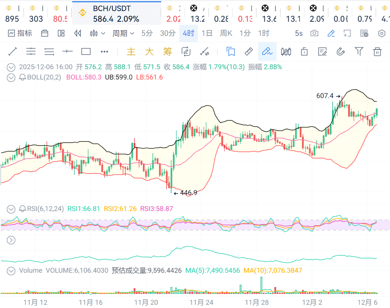390x308 pixels.
Task: Click the trash icon to delete drawings
Action: click(377, 51)
